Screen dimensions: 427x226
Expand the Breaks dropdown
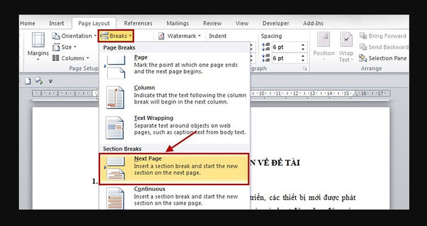pyautogui.click(x=116, y=36)
